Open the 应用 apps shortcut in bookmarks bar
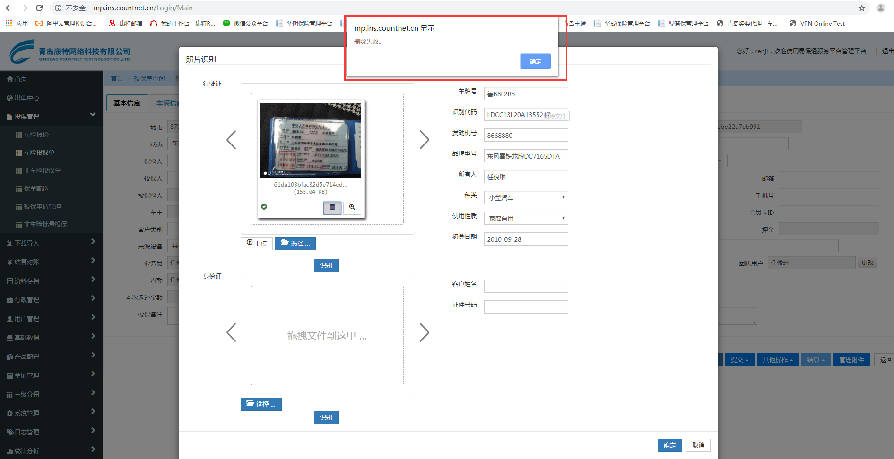 click(x=17, y=23)
